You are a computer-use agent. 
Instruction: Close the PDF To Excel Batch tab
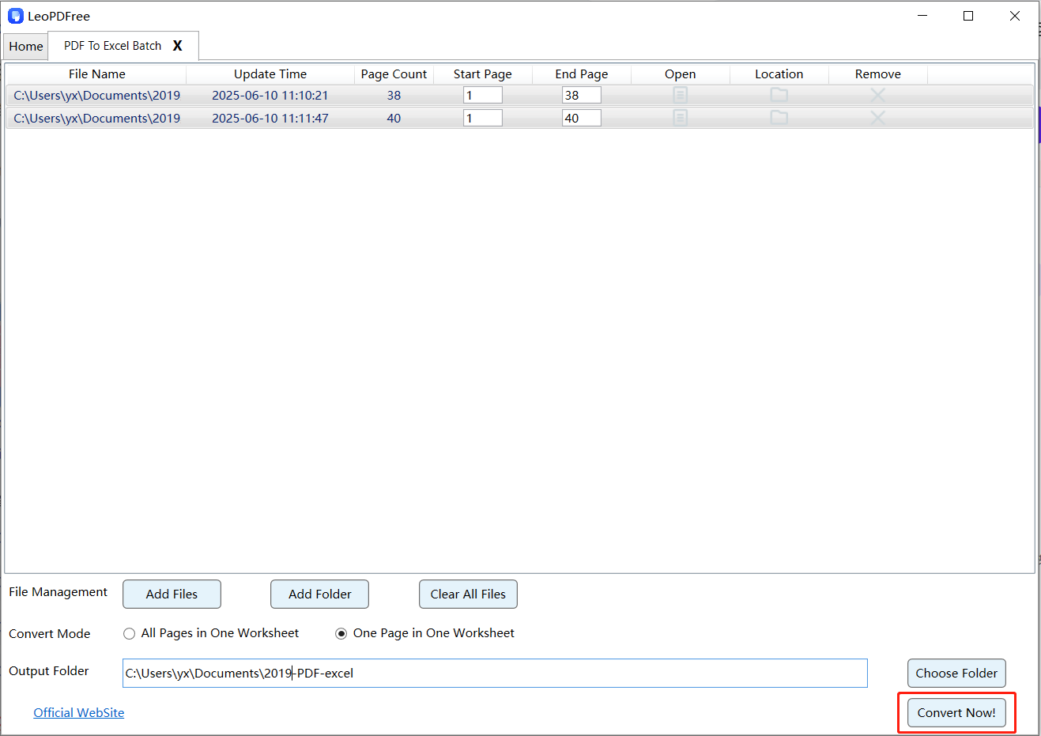(177, 46)
